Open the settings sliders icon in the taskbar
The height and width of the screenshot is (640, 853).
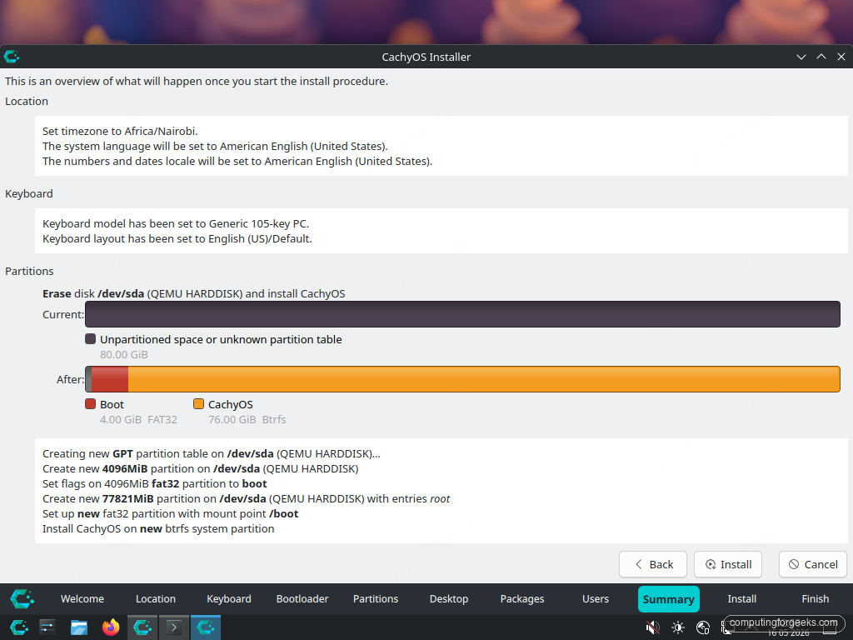47,627
